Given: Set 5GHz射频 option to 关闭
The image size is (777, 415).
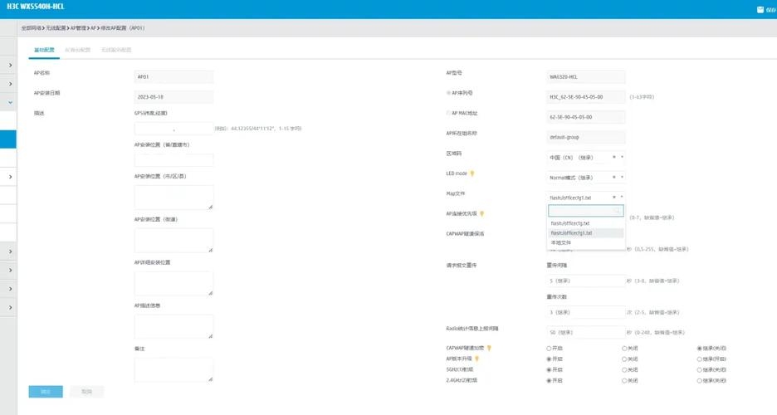Looking at the screenshot, I should pyautogui.click(x=624, y=370).
